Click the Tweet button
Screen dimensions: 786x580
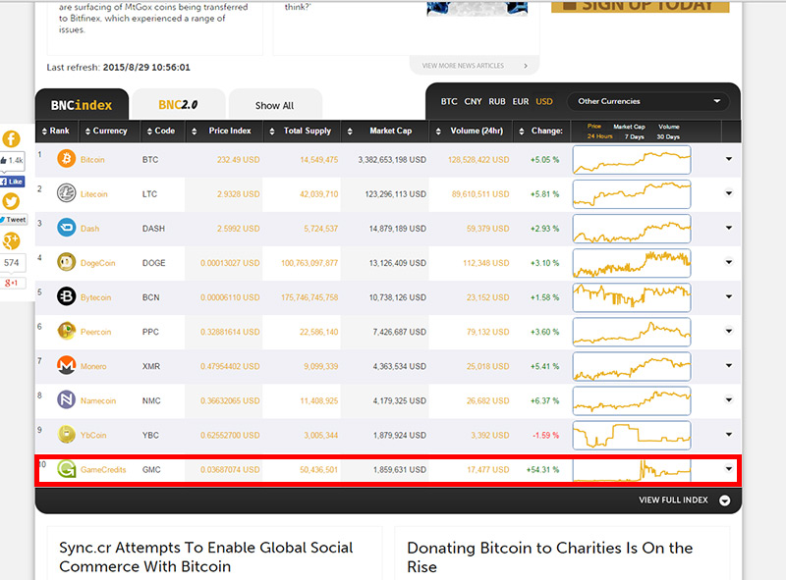[13, 220]
